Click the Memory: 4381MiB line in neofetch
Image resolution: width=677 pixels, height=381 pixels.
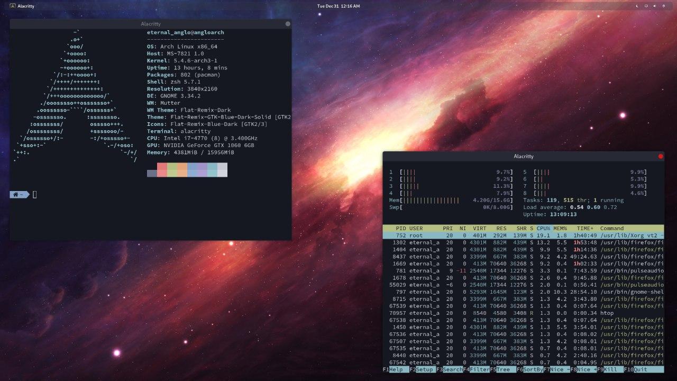click(190, 152)
